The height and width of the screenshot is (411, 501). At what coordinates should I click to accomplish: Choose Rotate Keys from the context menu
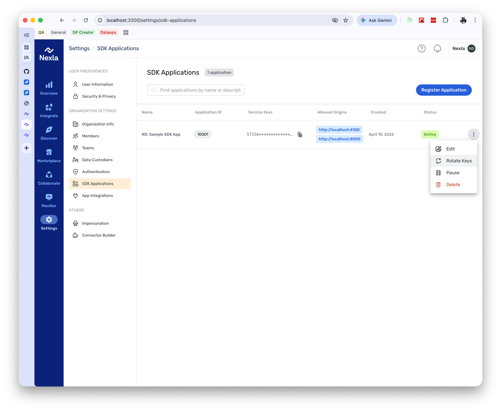click(x=459, y=161)
